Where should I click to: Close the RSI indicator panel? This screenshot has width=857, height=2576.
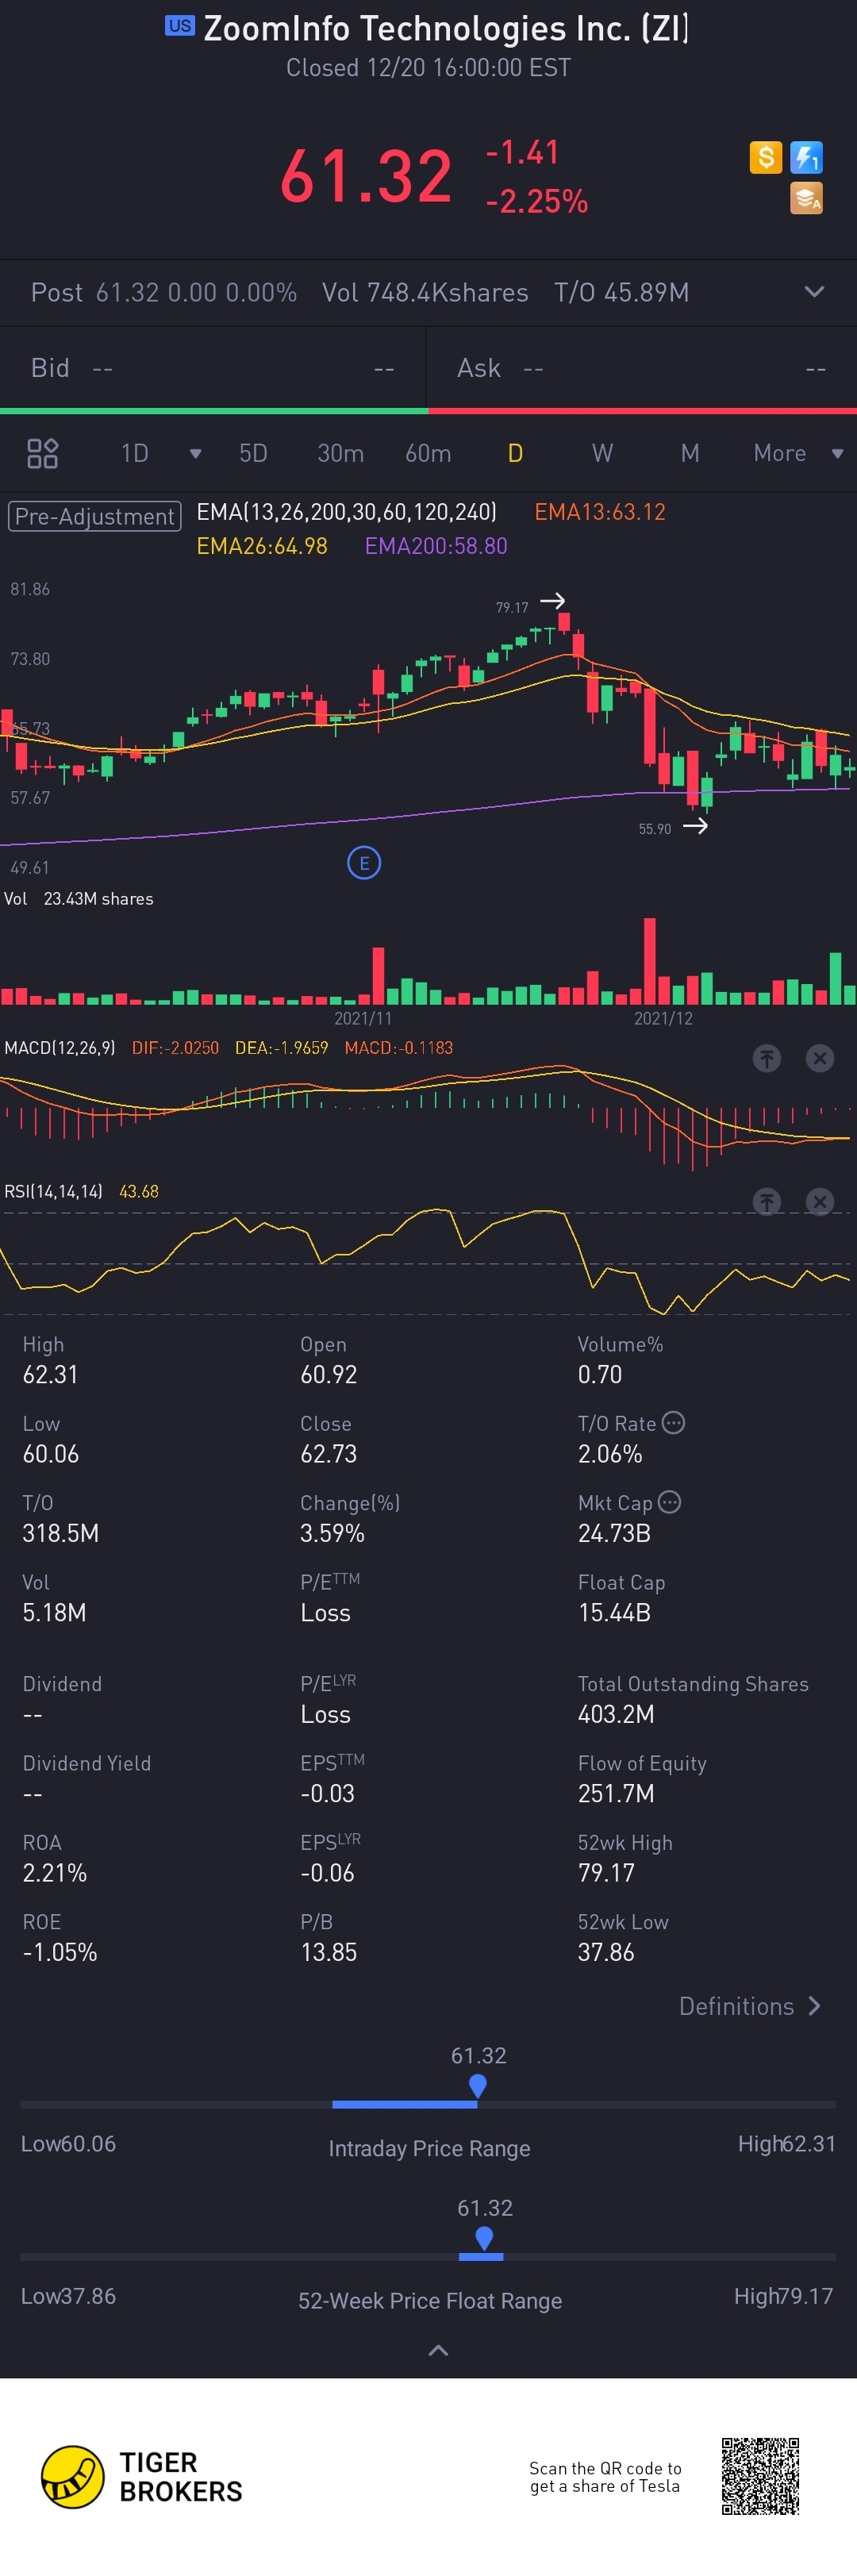pyautogui.click(x=820, y=1201)
